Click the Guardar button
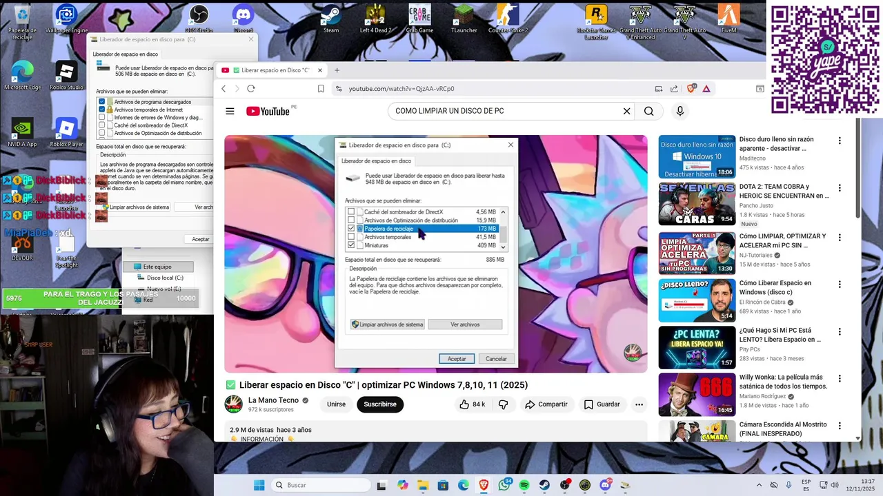Viewport: 883px width, 496px height. pyautogui.click(x=602, y=404)
